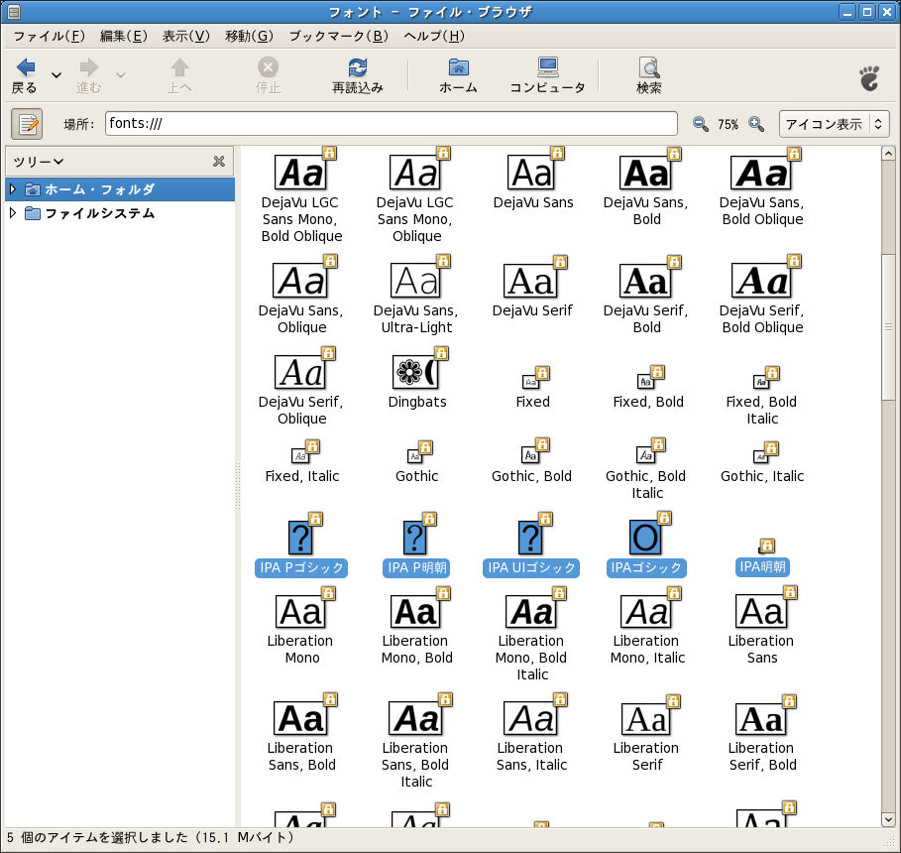Select DejaVu Sans, Bold Oblique font icon
The image size is (901, 853).
pyautogui.click(x=762, y=172)
